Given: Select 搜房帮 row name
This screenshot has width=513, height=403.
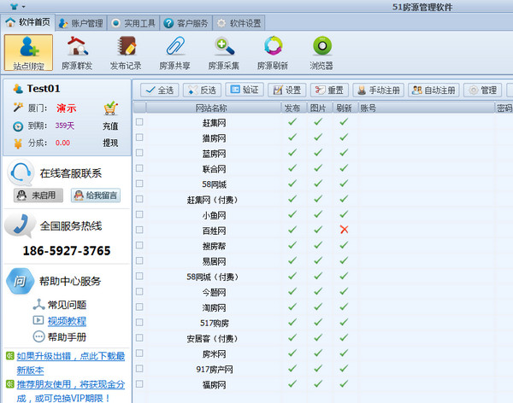Looking at the screenshot, I should (214, 246).
